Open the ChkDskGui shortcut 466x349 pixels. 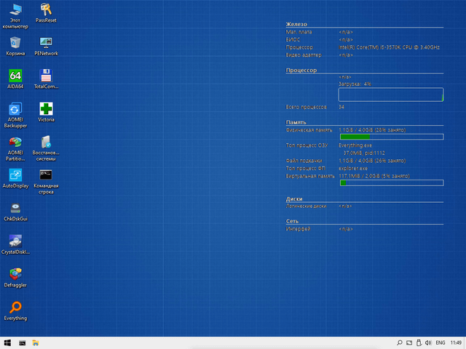(x=15, y=208)
